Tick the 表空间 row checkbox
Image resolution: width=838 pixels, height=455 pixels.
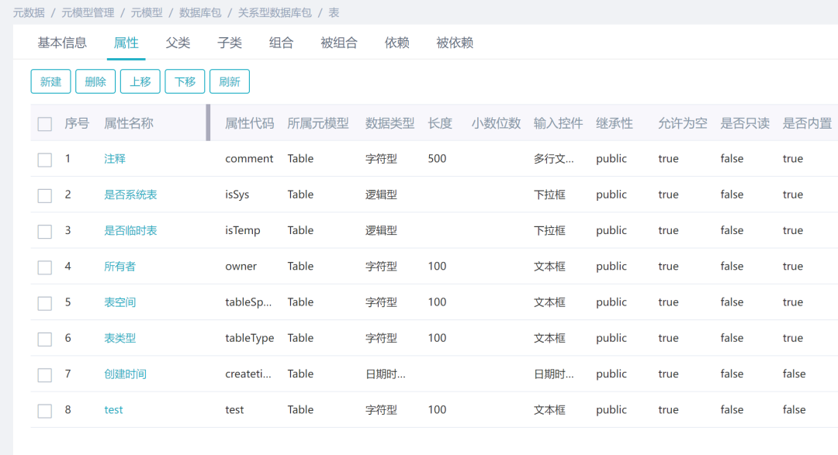[x=45, y=303]
